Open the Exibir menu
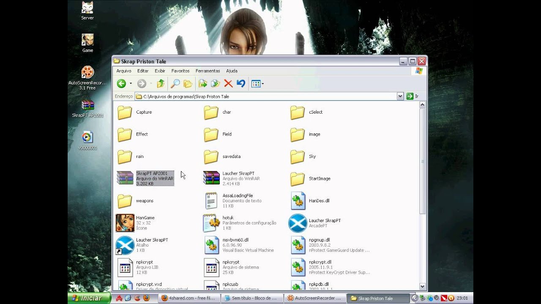The image size is (541, 304). point(160,71)
